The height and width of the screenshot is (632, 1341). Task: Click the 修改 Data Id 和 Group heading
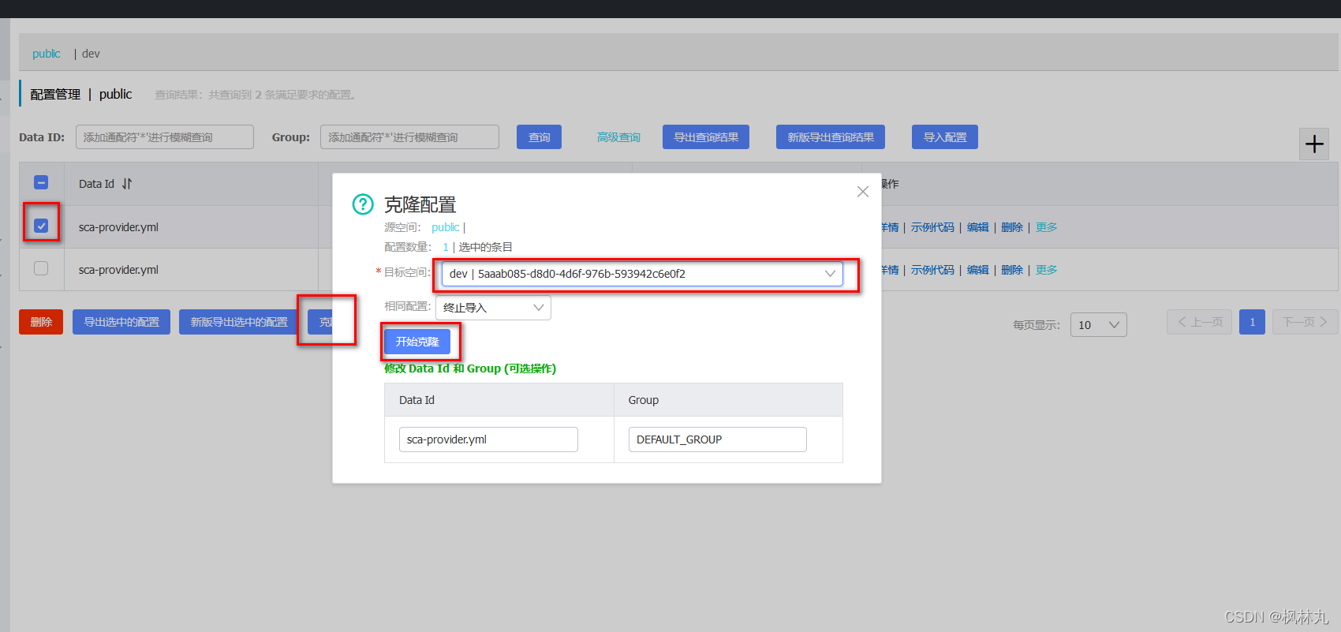point(470,368)
